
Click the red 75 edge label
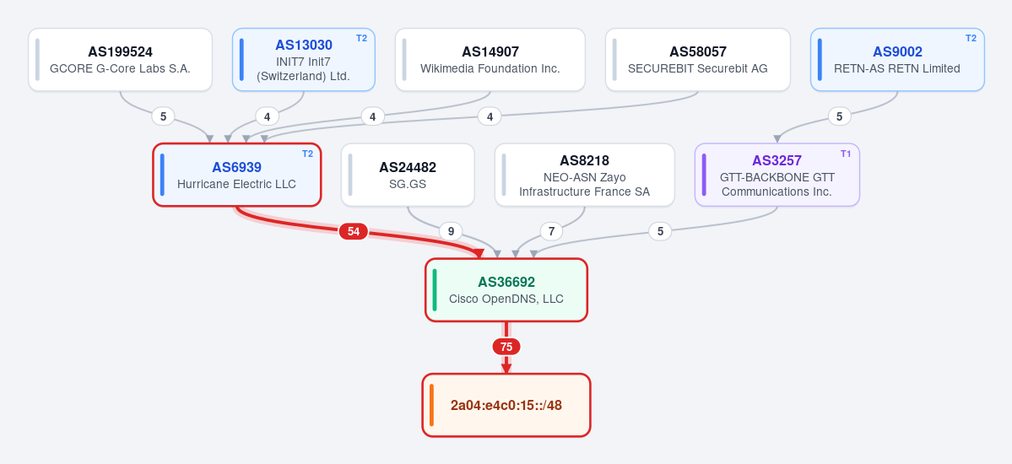tap(506, 347)
